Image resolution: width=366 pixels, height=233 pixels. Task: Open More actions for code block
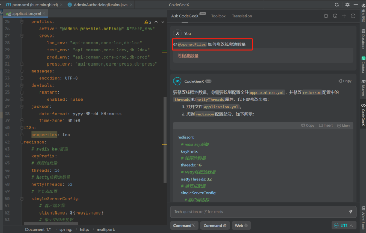344,125
